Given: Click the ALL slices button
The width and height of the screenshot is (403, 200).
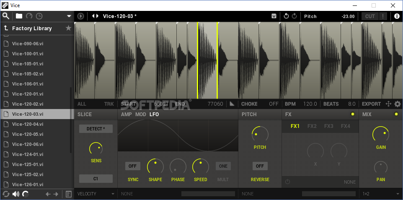Looking at the screenshot, I should point(82,104).
